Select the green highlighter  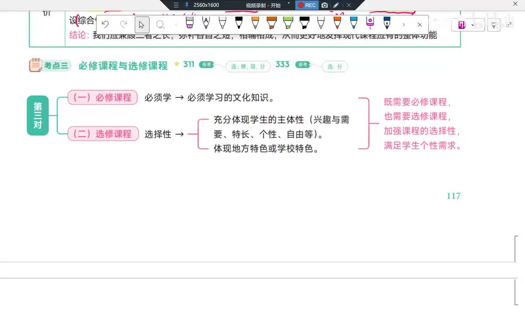pyautogui.click(x=288, y=22)
